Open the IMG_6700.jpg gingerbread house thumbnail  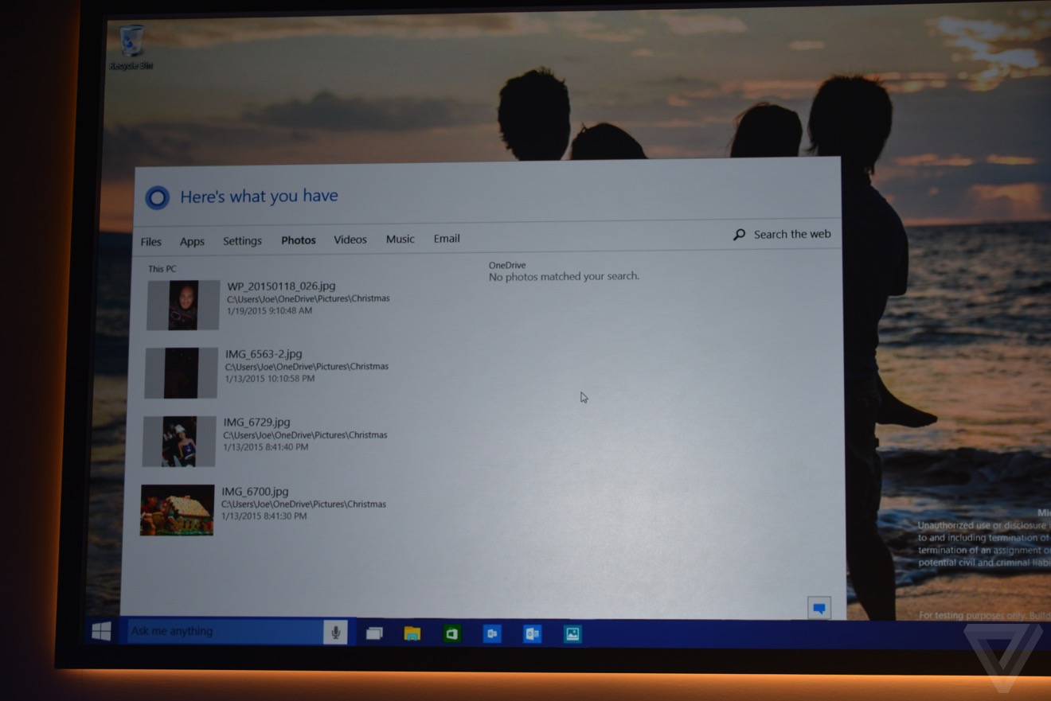click(178, 510)
